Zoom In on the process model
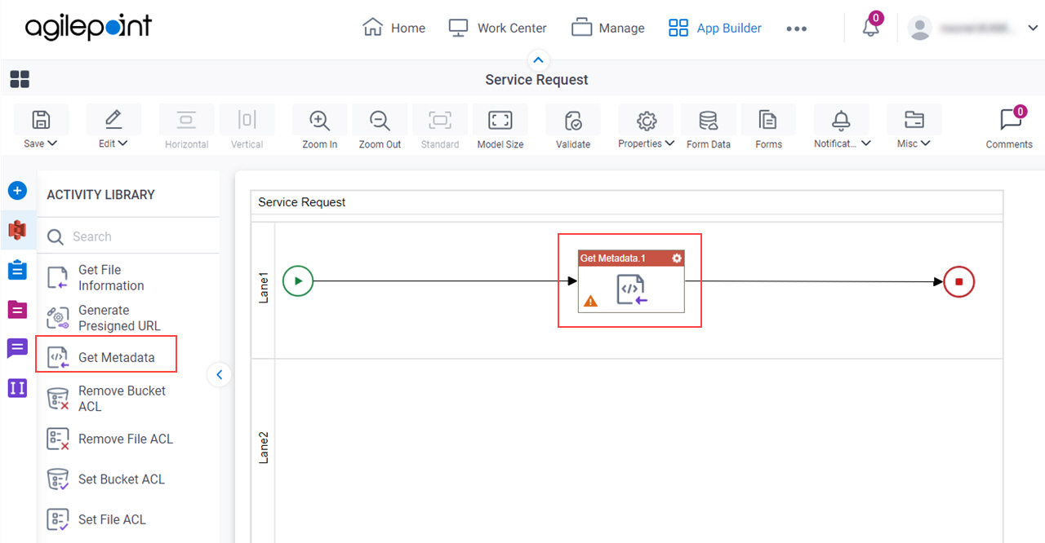1045x543 pixels. pyautogui.click(x=320, y=127)
